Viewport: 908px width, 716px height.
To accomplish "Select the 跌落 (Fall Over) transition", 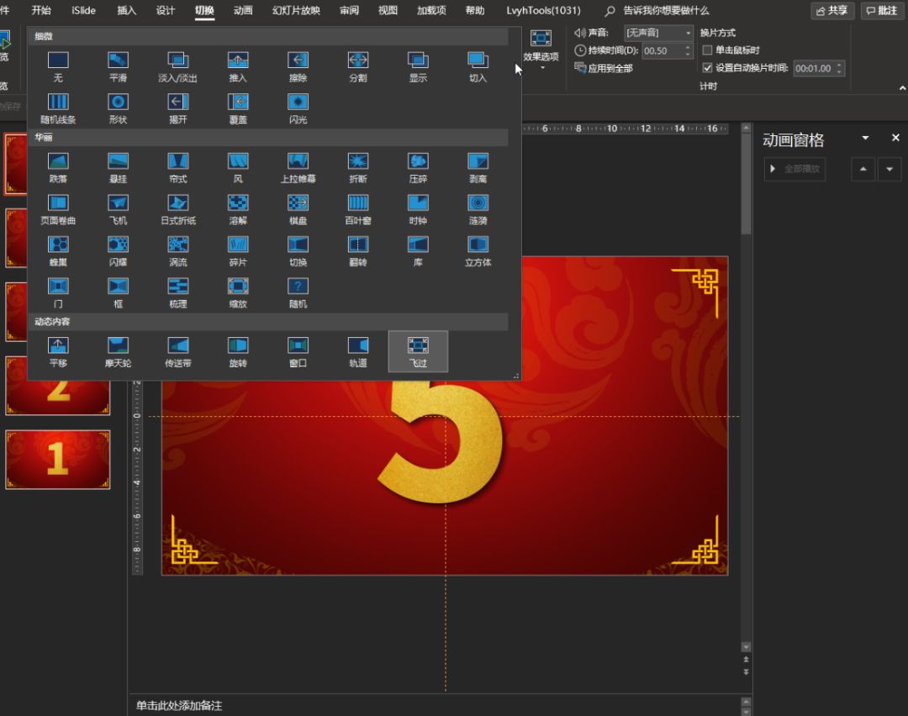I will point(58,168).
